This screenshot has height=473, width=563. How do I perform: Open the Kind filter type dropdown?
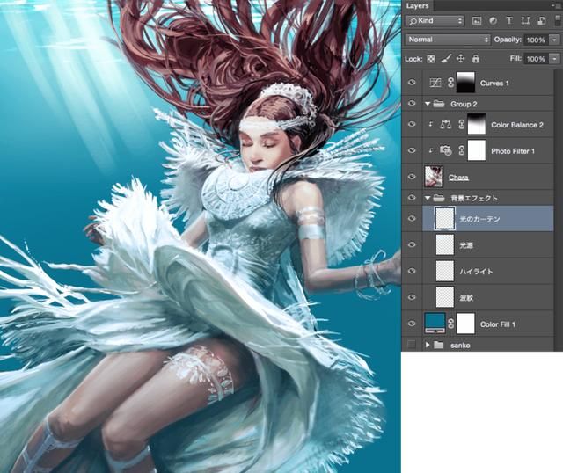(x=435, y=21)
